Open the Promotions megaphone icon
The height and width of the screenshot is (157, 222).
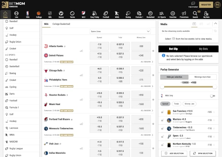(x=184, y=15)
